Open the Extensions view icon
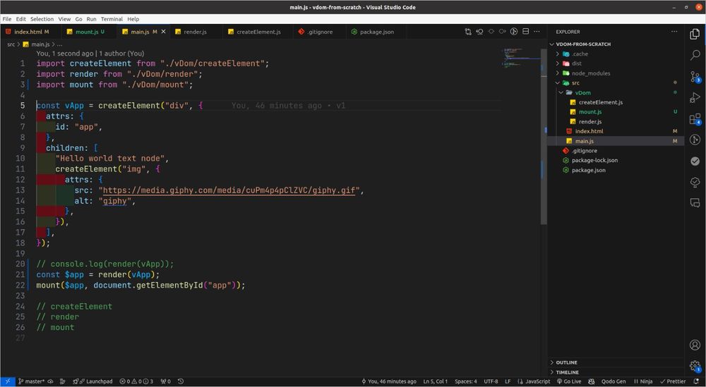The width and height of the screenshot is (706, 387). (x=695, y=118)
